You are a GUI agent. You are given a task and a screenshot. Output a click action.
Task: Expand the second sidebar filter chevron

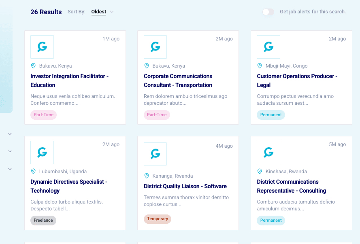(x=10, y=151)
